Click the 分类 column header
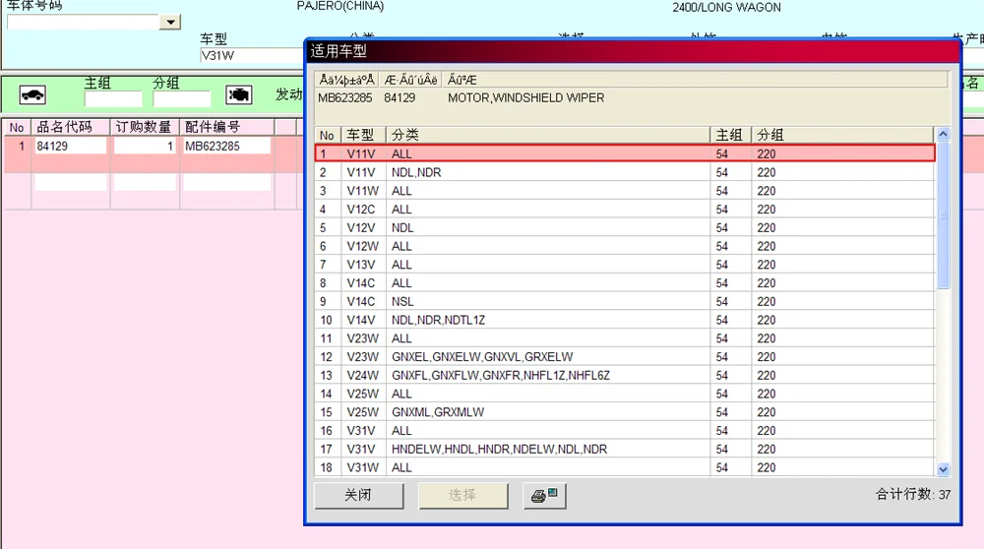Screen dimensions: 984x549 pyautogui.click(x=548, y=135)
